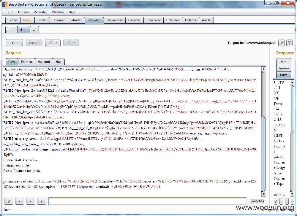Click the 'Target: http://www.aokang.cn' text
Image resolution: width=297 pixels, height=216 pixels.
[251, 43]
